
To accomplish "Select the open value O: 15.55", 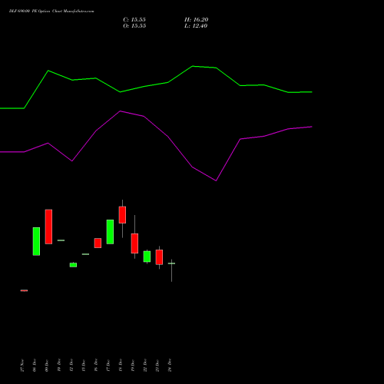I will click(x=134, y=26).
